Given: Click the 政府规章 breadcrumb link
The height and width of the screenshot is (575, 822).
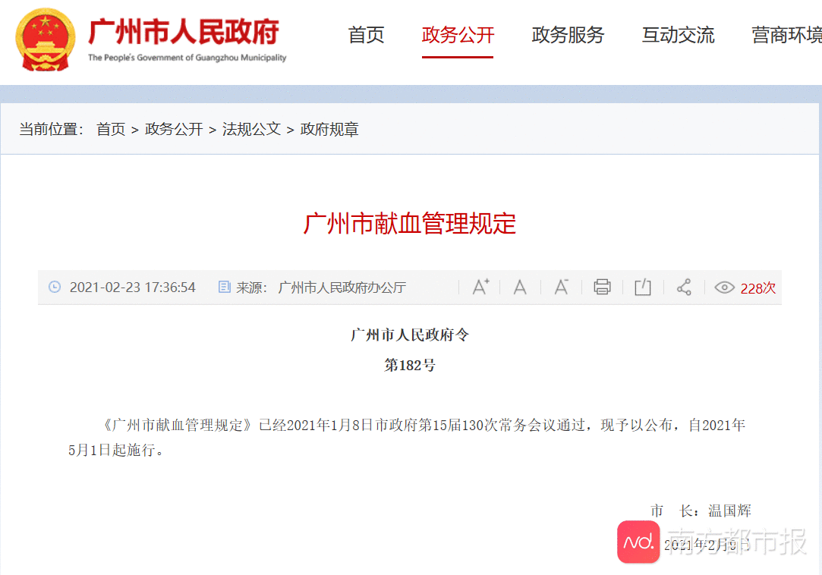Looking at the screenshot, I should pos(329,129).
